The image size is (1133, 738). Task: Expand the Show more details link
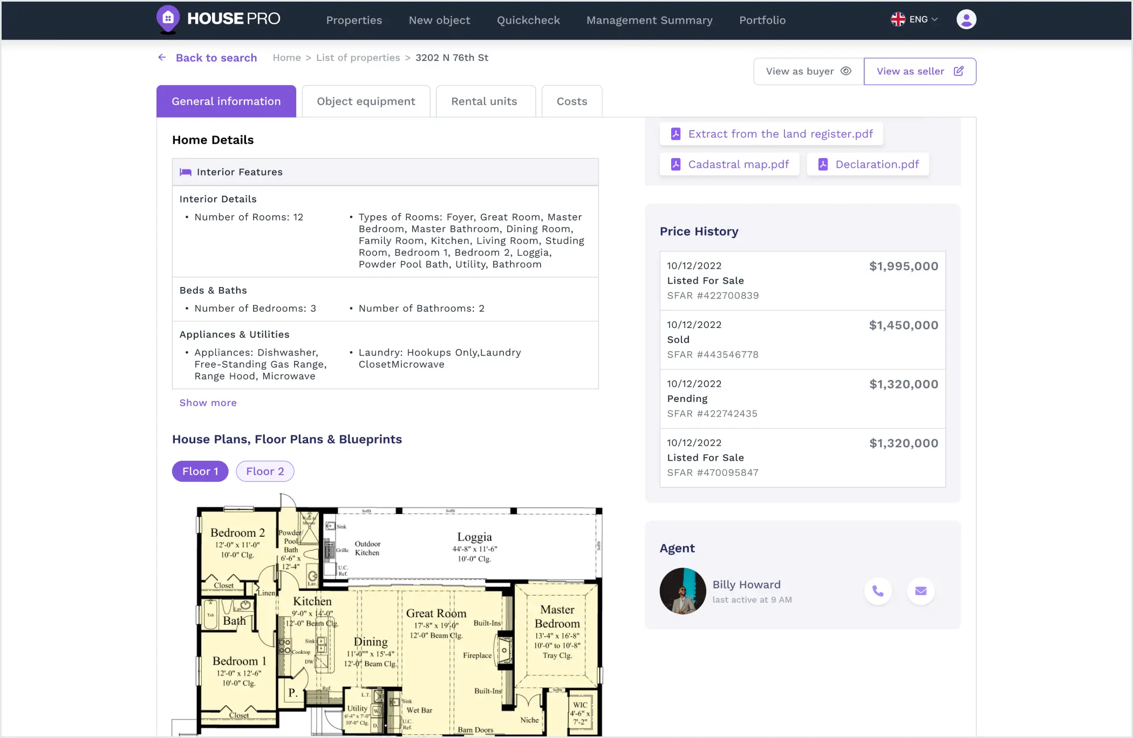[208, 402]
